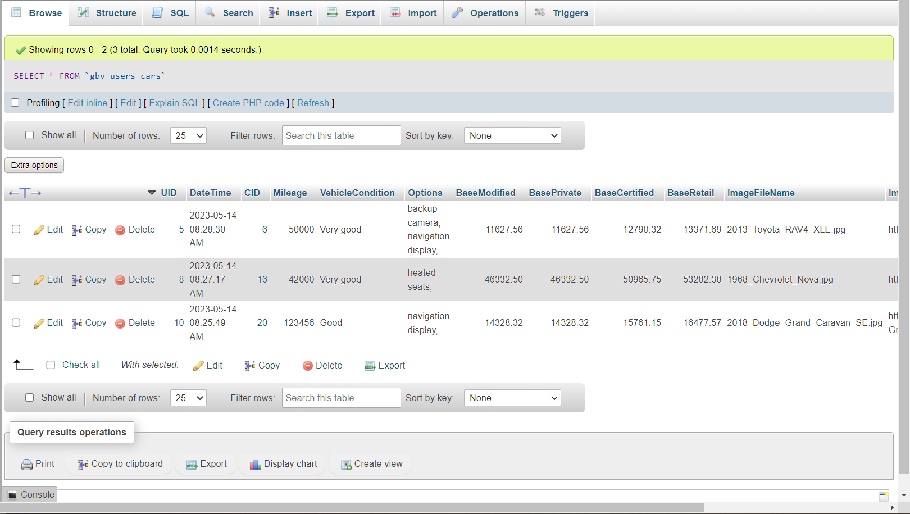Open the Triggers tab

[x=561, y=13]
